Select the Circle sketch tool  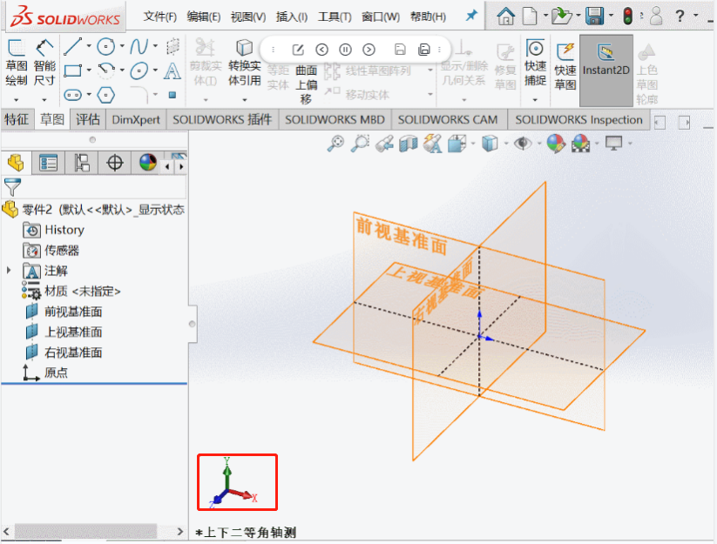[x=106, y=46]
